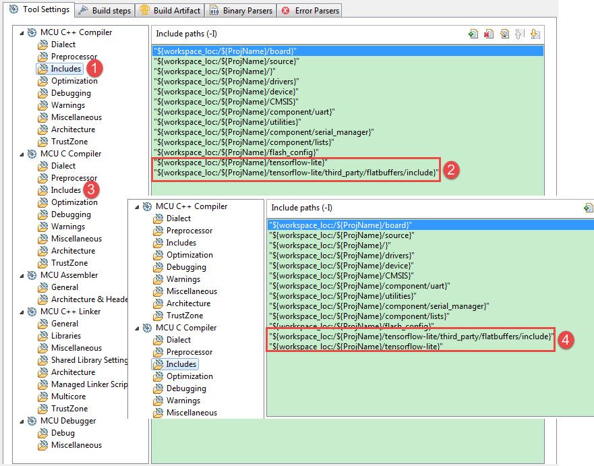Open Libraries under MCU C++ Linker
The image size is (594, 466).
[x=59, y=335]
